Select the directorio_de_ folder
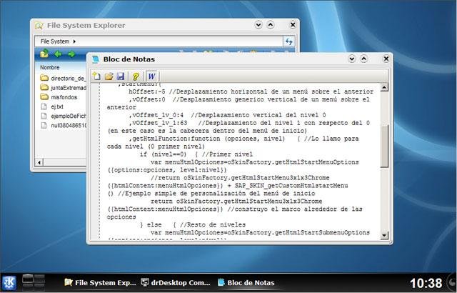457x293 pixels. point(63,78)
